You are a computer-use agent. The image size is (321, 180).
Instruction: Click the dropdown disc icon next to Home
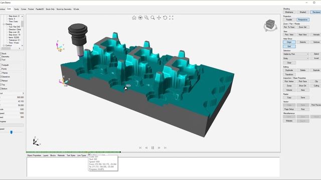pyautogui.click(x=140, y=18)
